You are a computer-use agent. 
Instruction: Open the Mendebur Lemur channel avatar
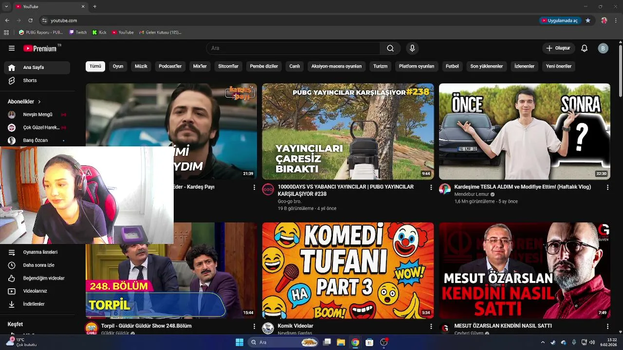445,190
